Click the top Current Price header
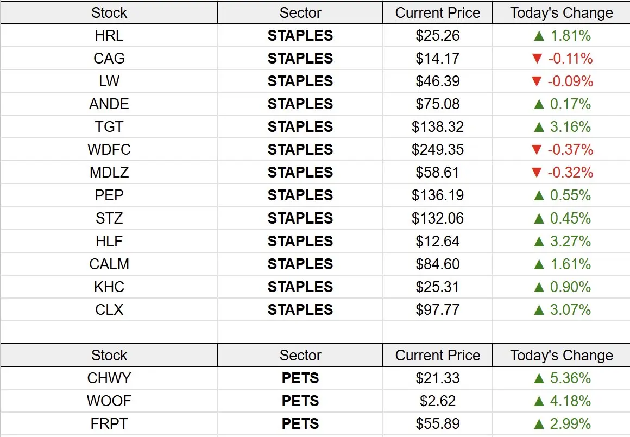The height and width of the screenshot is (437, 630). [438, 13]
